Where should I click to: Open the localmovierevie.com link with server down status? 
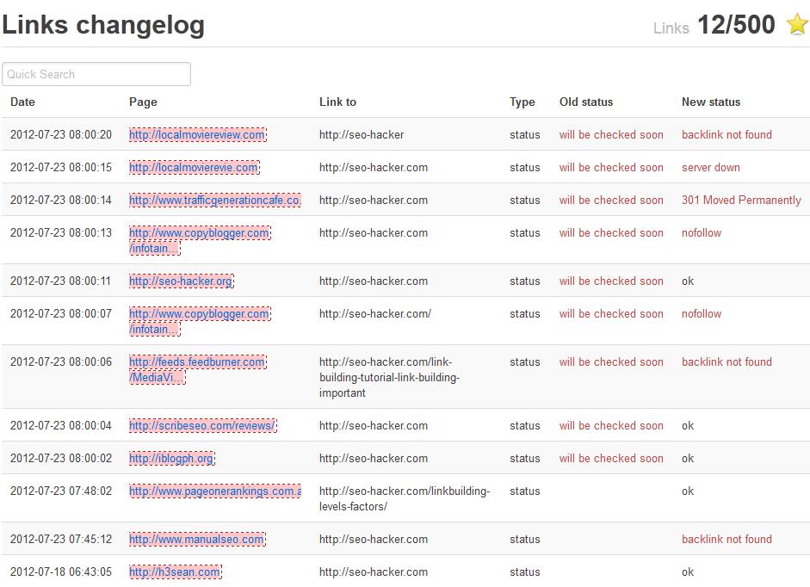point(194,168)
